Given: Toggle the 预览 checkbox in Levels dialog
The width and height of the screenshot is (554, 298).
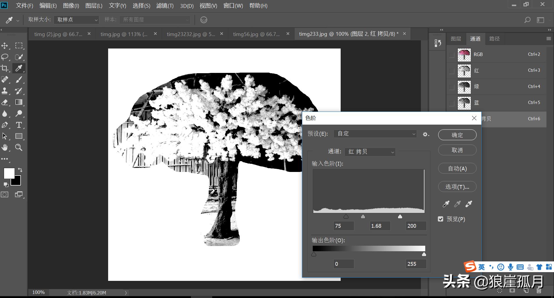Looking at the screenshot, I should 440,219.
